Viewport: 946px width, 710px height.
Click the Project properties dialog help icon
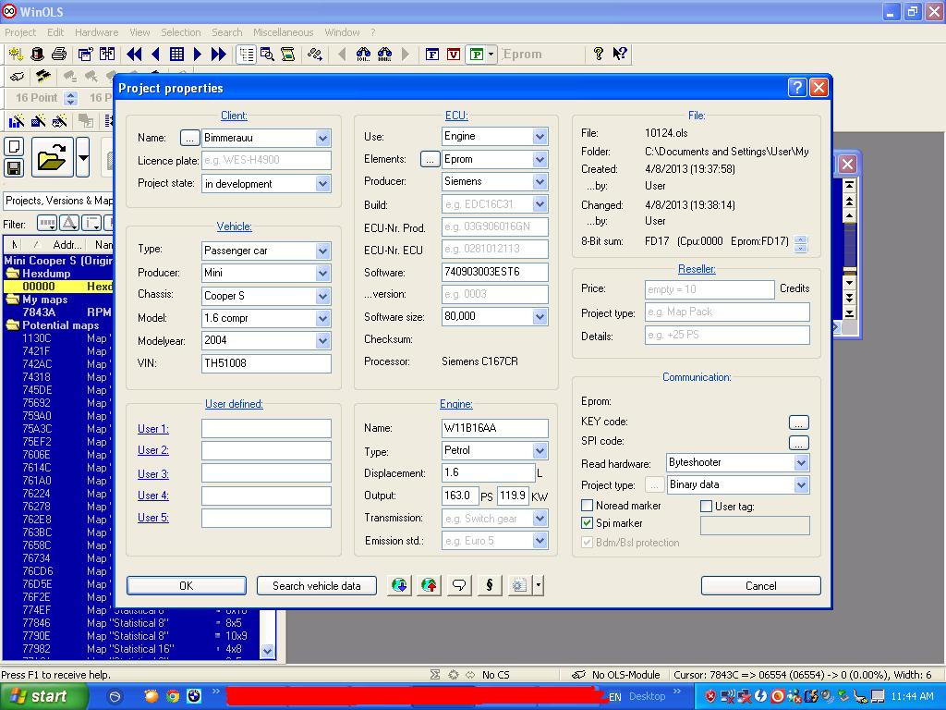(x=797, y=88)
